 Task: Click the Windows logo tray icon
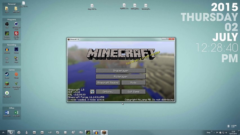[x=220, y=133]
